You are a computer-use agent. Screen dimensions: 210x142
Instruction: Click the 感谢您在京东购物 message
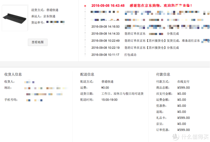pyautogui.click(x=161, y=6)
